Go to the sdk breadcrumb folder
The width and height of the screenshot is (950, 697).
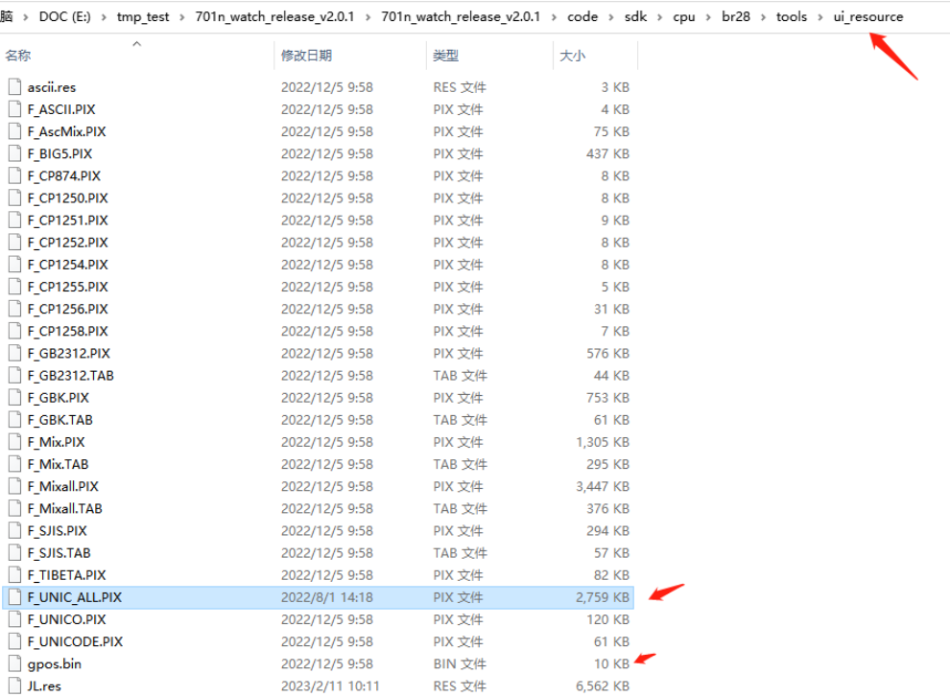635,17
